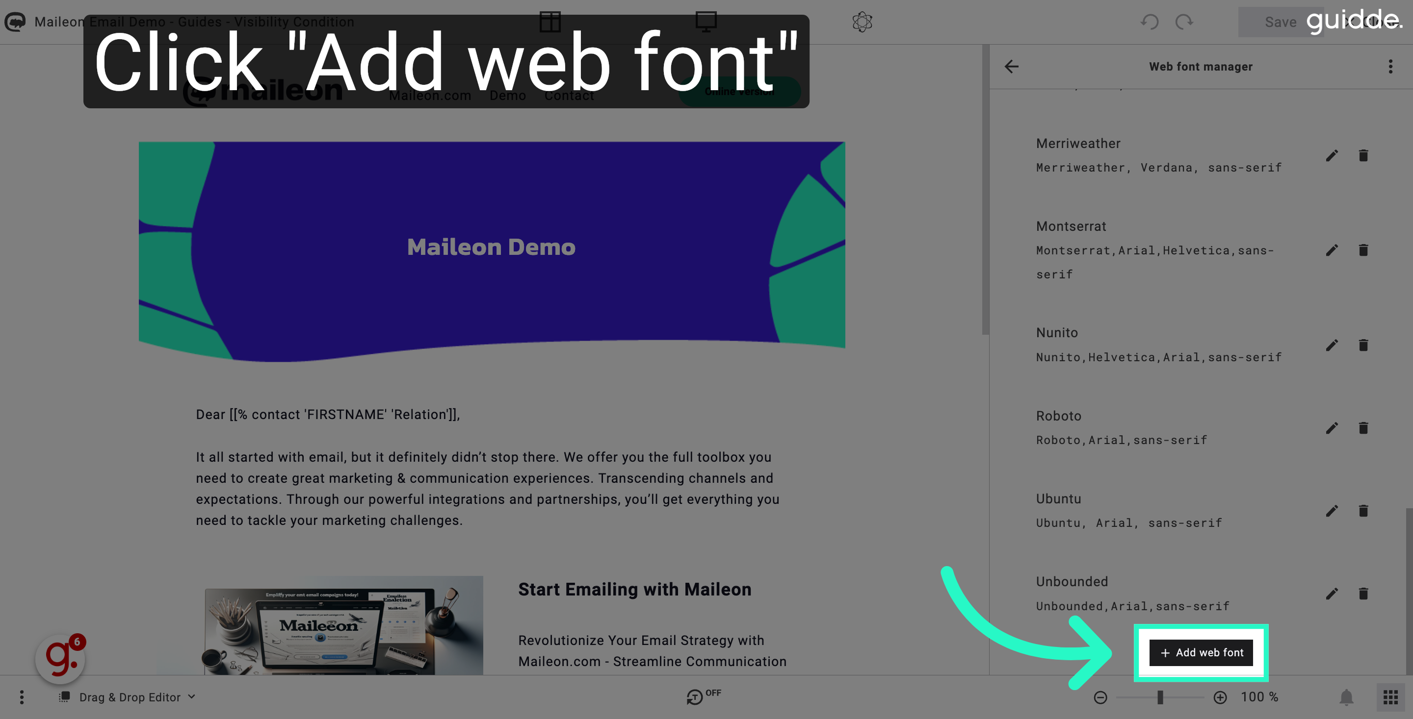The image size is (1413, 719).
Task: Delete the Montserrat font
Action: 1363,250
